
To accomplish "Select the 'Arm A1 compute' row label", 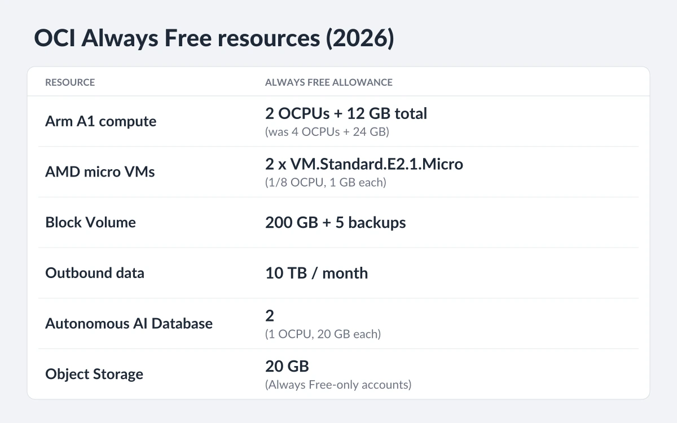I will (x=101, y=121).
